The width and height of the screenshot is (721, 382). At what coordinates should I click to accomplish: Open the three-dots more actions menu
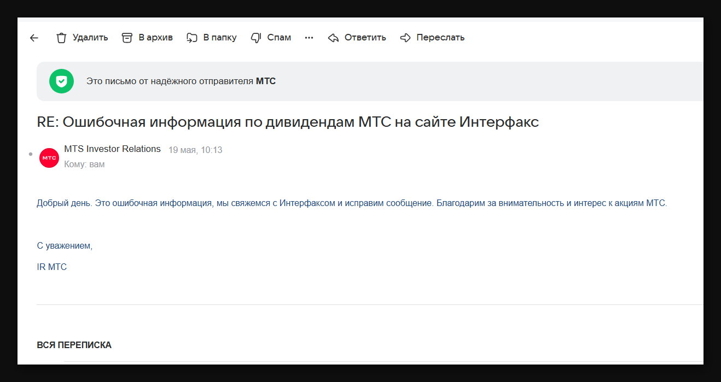coord(309,38)
